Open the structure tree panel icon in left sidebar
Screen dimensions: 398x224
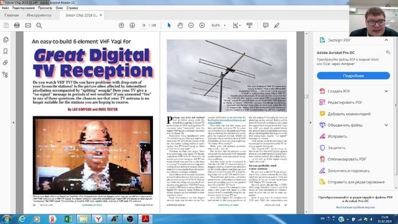pyautogui.click(x=6, y=75)
